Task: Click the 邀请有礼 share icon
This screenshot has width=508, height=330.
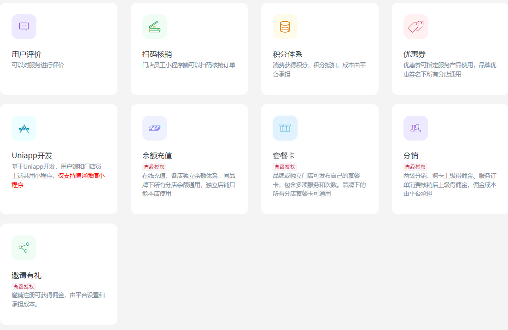Action: 24,248
